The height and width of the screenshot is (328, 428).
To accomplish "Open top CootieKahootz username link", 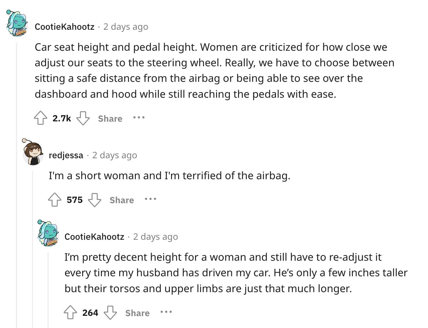I will (64, 27).
